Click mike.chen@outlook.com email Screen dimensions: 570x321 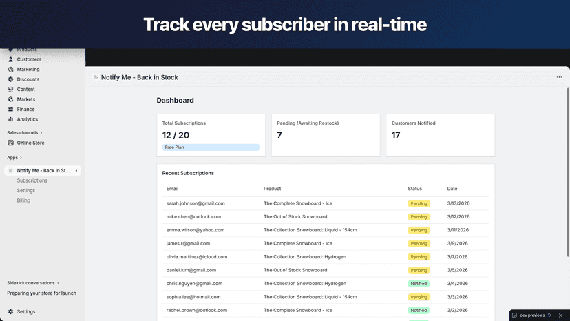(193, 216)
